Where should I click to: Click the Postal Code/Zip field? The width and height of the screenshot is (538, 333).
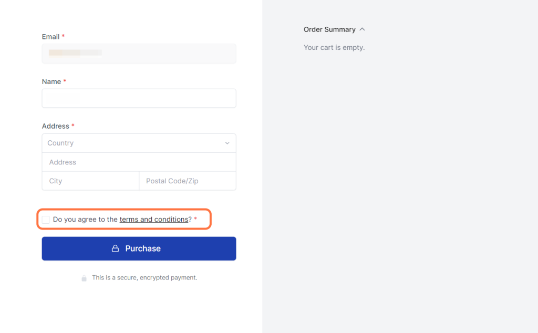click(188, 181)
